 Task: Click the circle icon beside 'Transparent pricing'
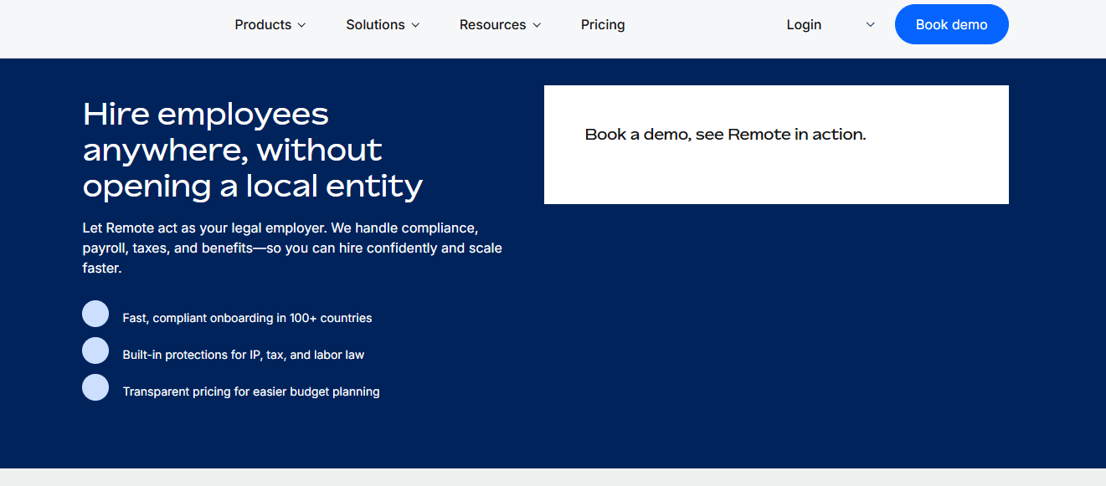pos(95,387)
